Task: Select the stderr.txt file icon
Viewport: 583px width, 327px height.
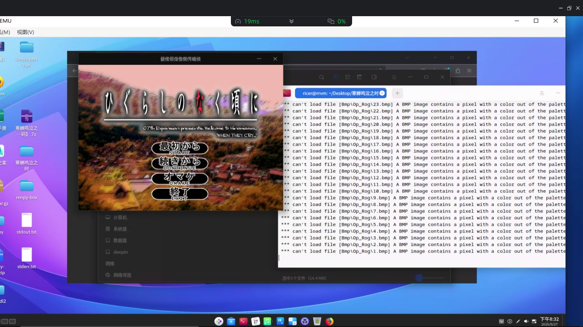Action: pyautogui.click(x=26, y=258)
